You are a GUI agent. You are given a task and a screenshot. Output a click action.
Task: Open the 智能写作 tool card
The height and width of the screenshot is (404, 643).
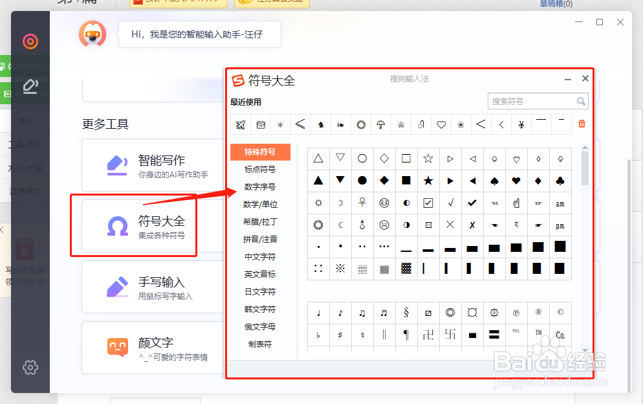(x=153, y=166)
